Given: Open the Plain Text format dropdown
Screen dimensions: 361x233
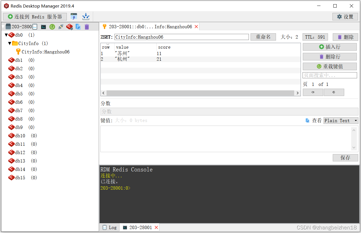Looking at the screenshot, I should pyautogui.click(x=341, y=121).
